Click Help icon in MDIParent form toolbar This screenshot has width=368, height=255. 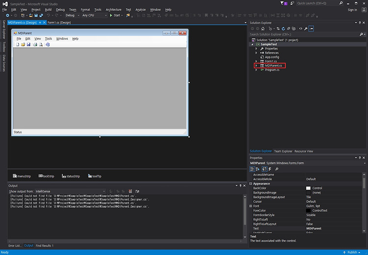[x=48, y=44]
